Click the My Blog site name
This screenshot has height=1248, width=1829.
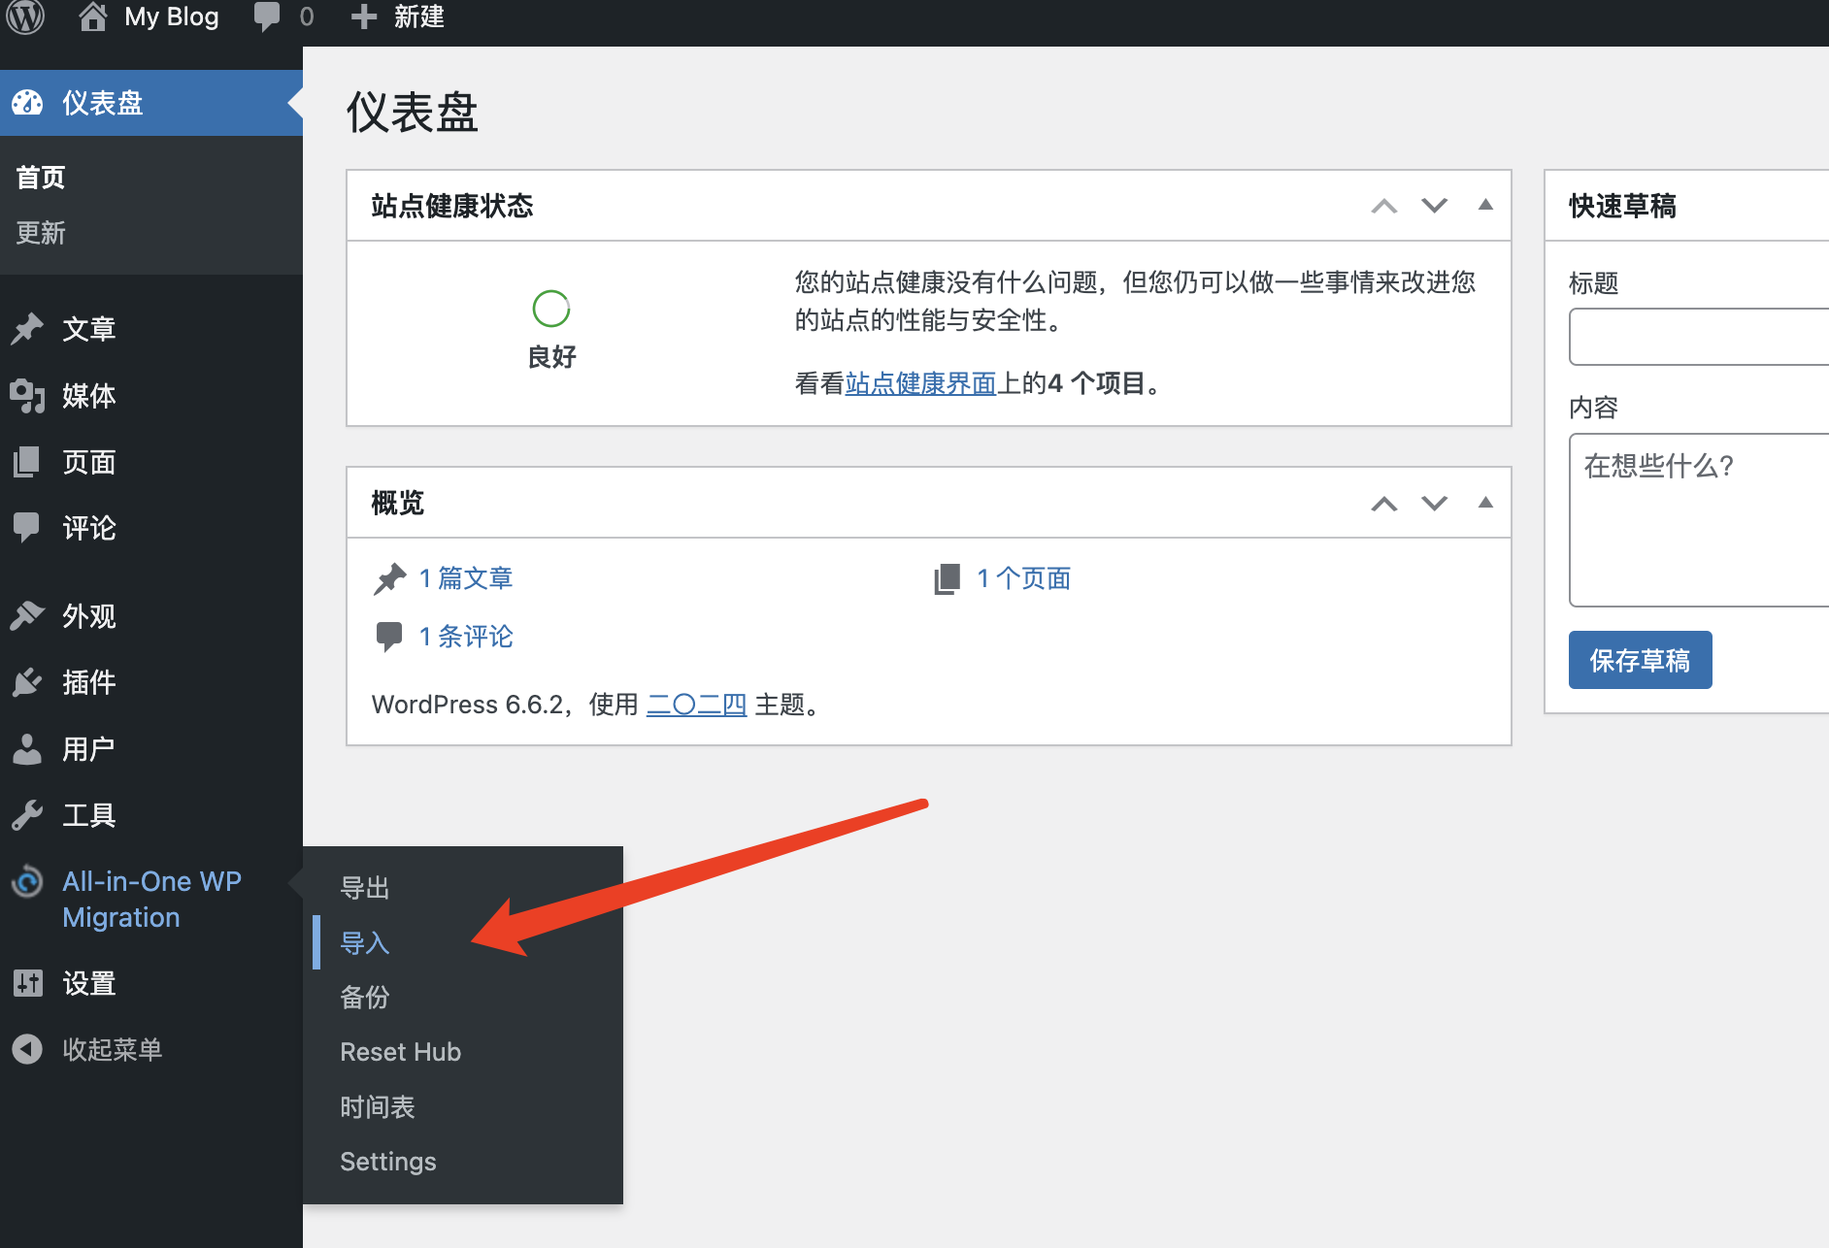pyautogui.click(x=172, y=16)
